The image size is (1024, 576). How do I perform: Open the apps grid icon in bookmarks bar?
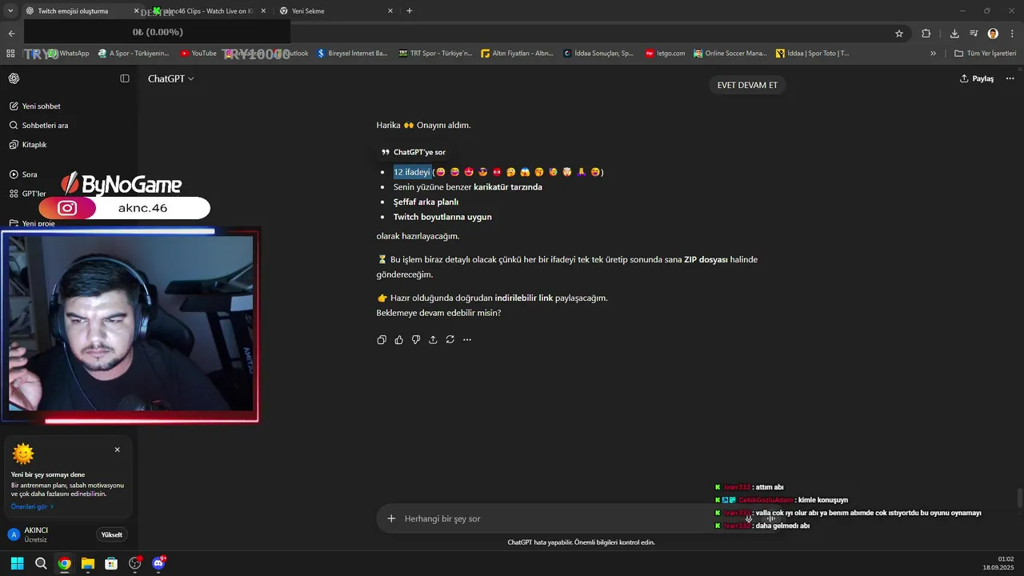[x=10, y=54]
